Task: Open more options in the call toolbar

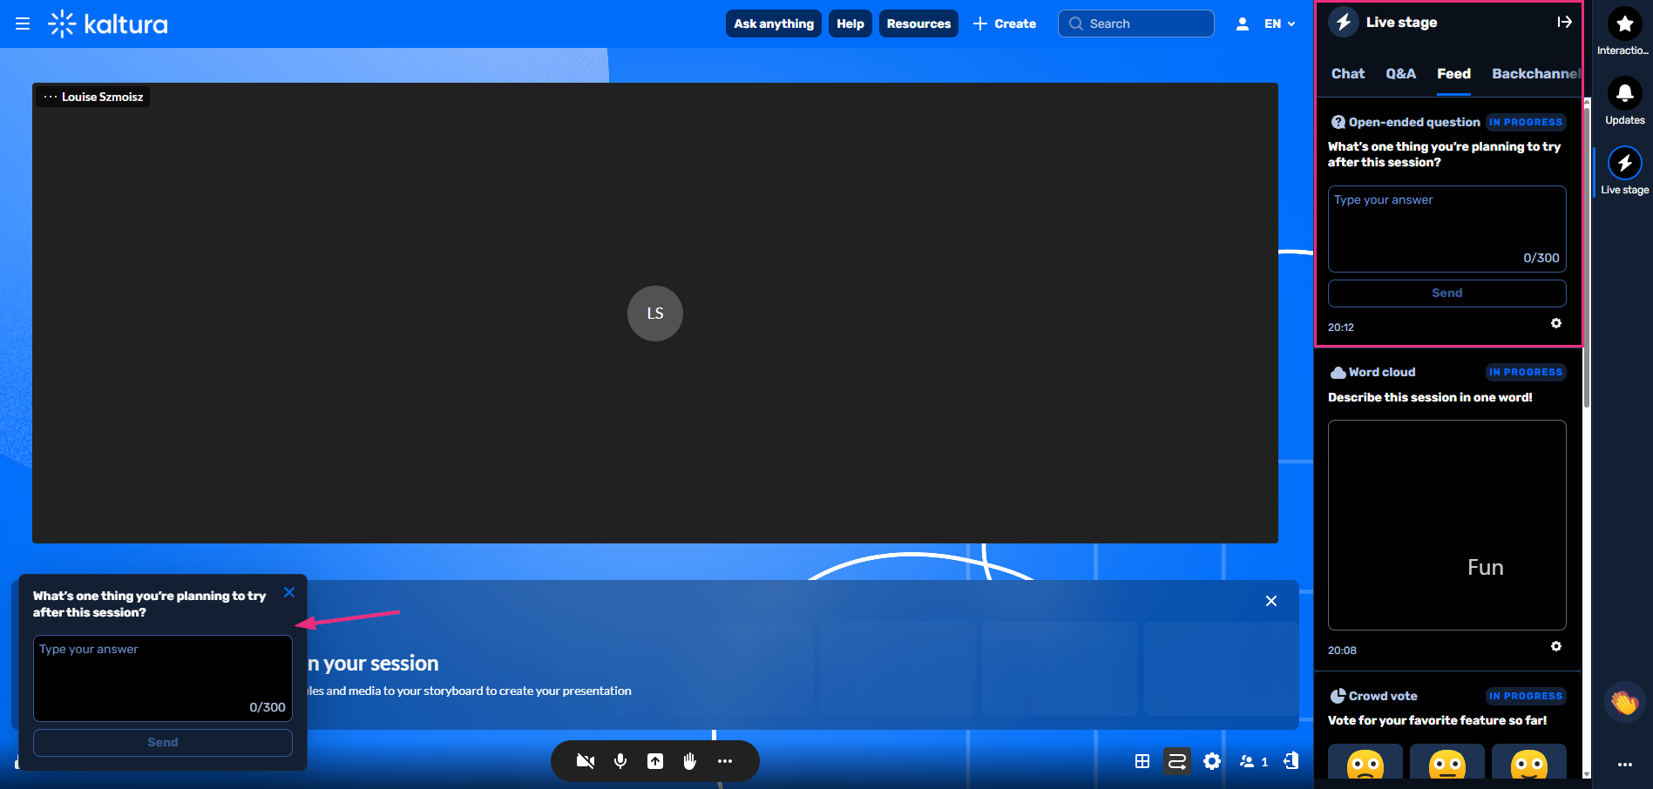Action: (x=725, y=761)
